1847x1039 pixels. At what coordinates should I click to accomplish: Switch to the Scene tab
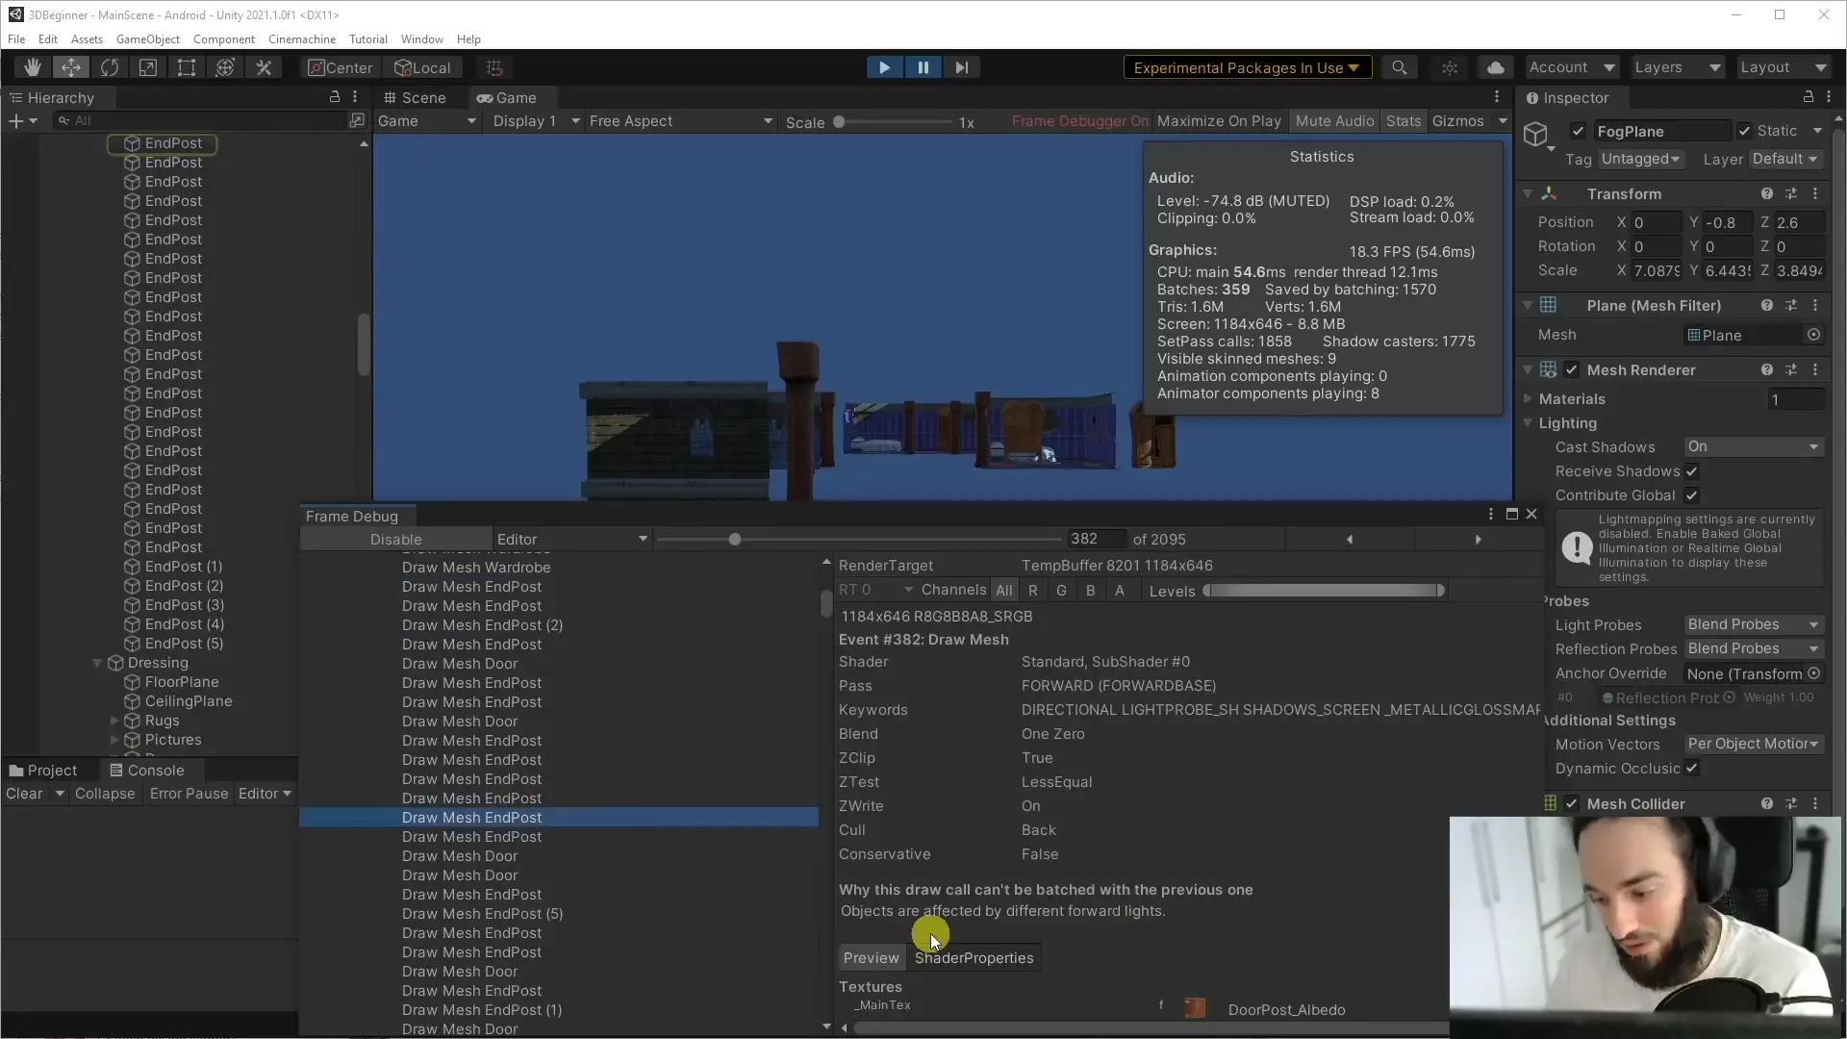(x=415, y=98)
